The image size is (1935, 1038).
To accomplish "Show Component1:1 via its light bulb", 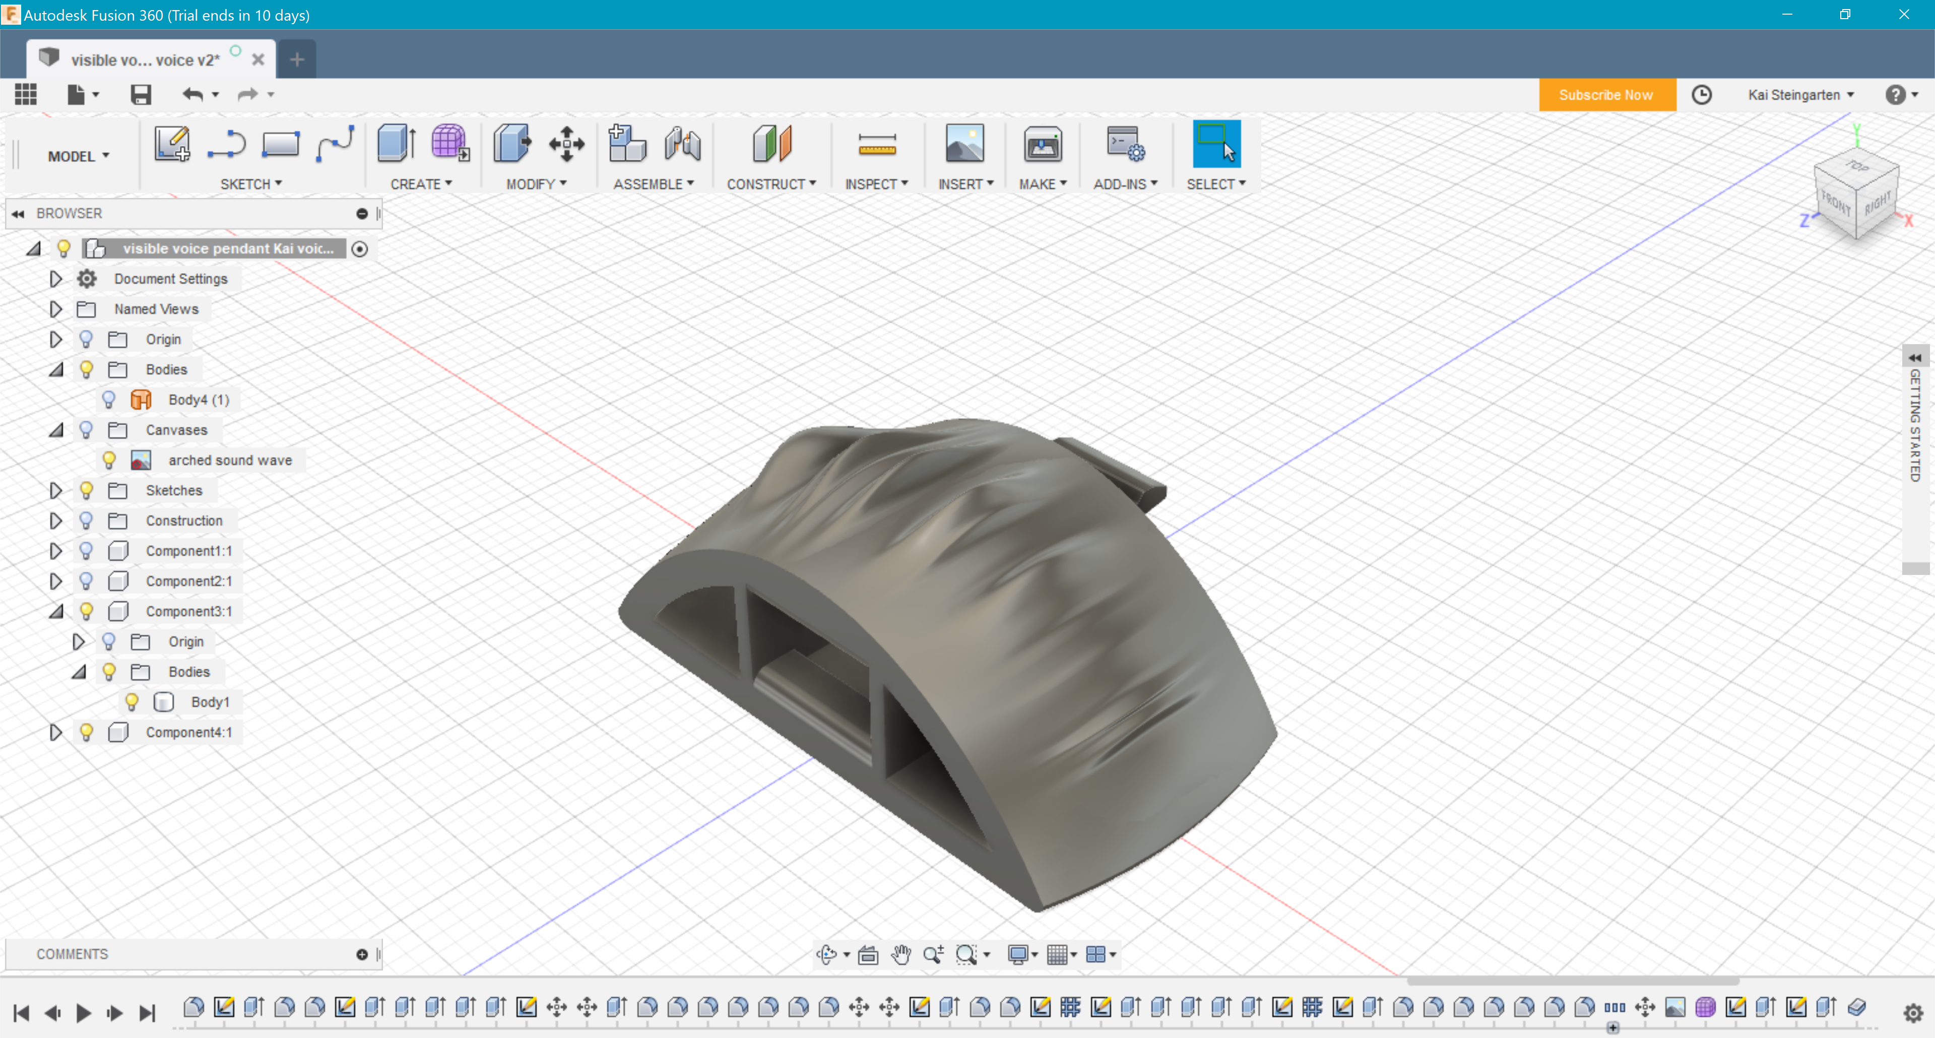I will click(86, 551).
